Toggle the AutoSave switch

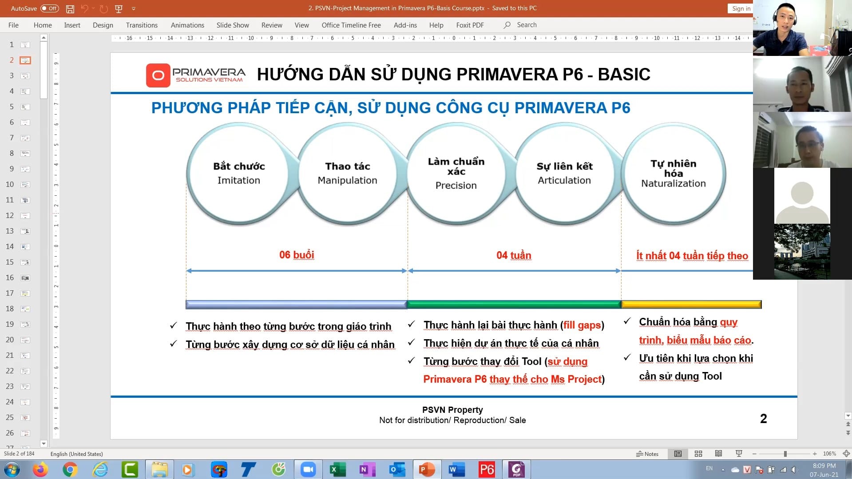(x=49, y=8)
